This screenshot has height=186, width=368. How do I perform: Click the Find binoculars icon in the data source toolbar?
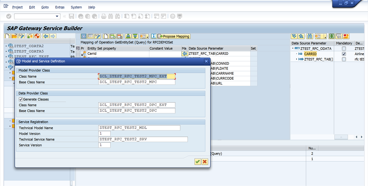[310, 36]
